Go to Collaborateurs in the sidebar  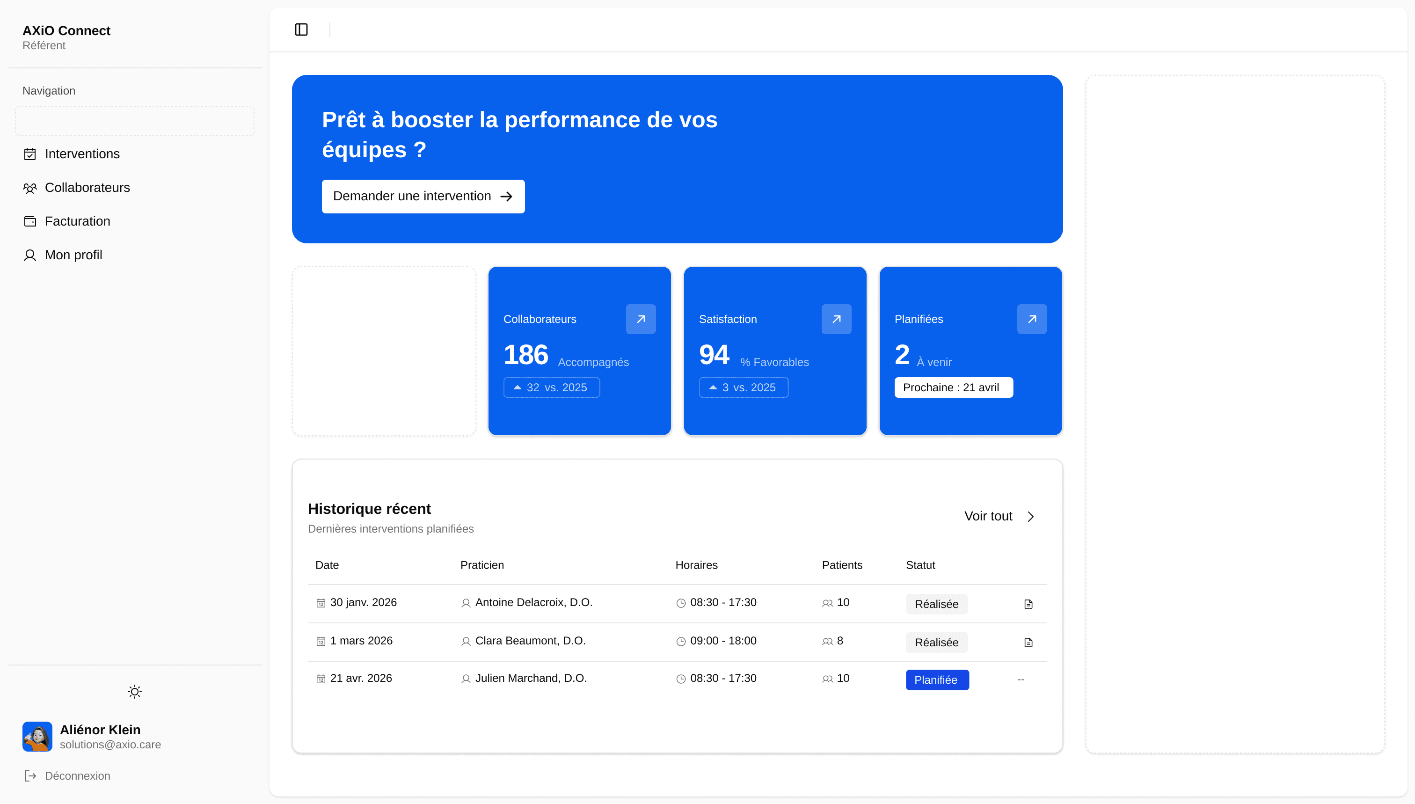tap(87, 188)
